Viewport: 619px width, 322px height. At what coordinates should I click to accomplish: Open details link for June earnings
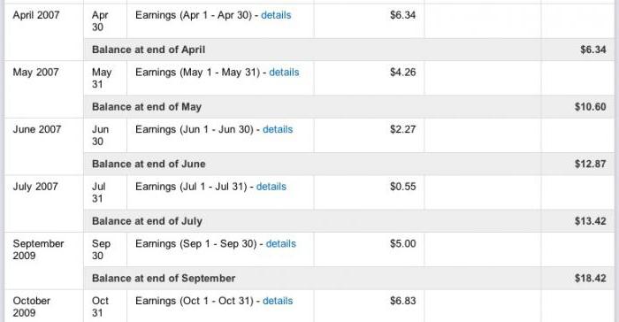click(278, 129)
